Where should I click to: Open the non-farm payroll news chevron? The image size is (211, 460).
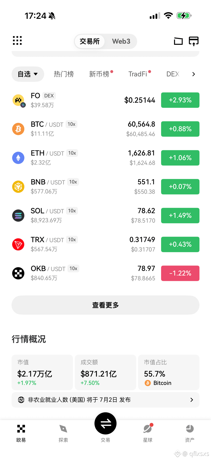click(192, 400)
